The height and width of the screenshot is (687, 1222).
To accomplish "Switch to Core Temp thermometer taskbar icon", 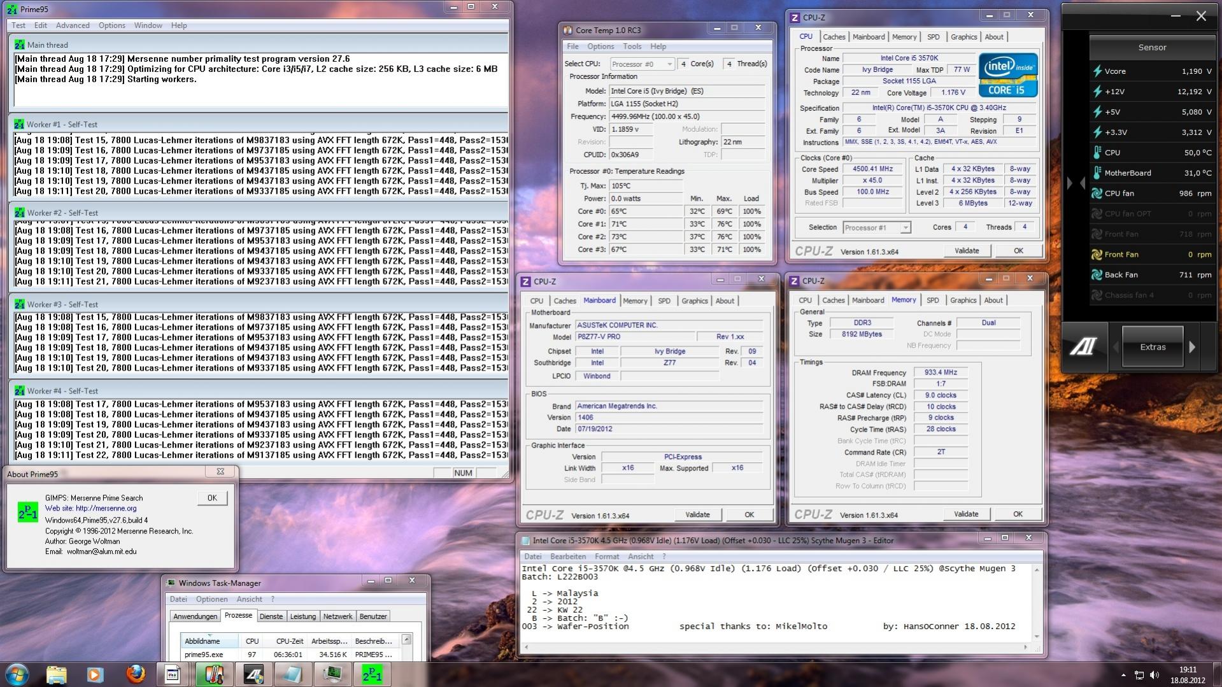I will 213,674.
